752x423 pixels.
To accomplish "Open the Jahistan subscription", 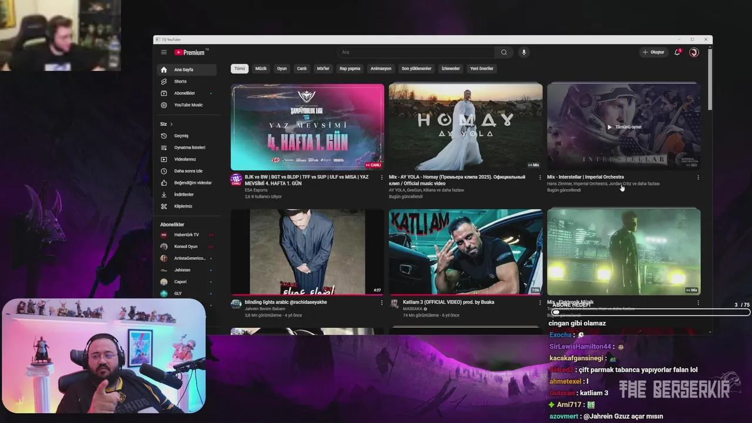I will click(187, 270).
